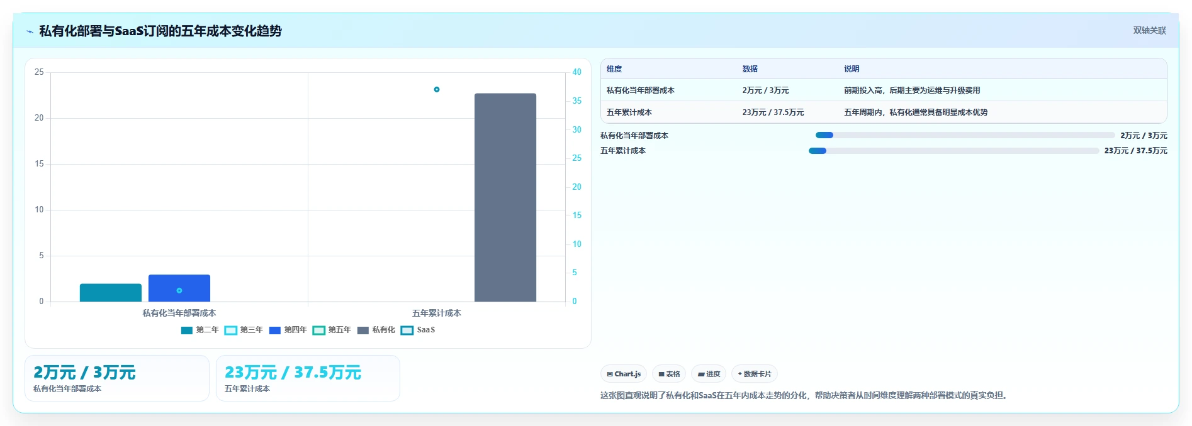Toggle the 第二年 legend entry

coord(200,330)
